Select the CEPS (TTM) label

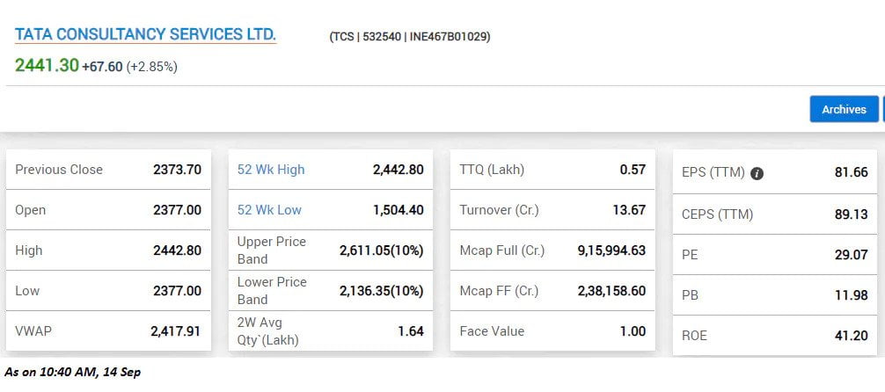(717, 214)
